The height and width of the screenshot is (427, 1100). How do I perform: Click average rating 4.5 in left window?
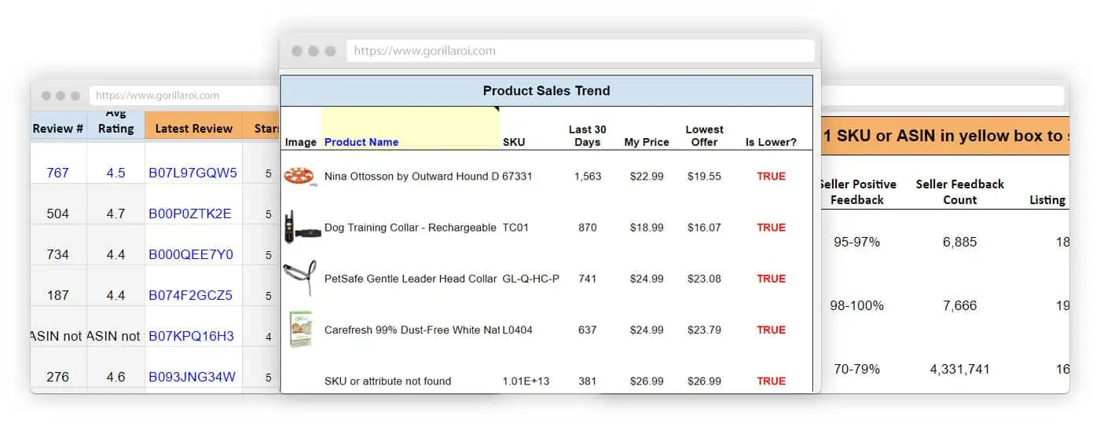[115, 173]
